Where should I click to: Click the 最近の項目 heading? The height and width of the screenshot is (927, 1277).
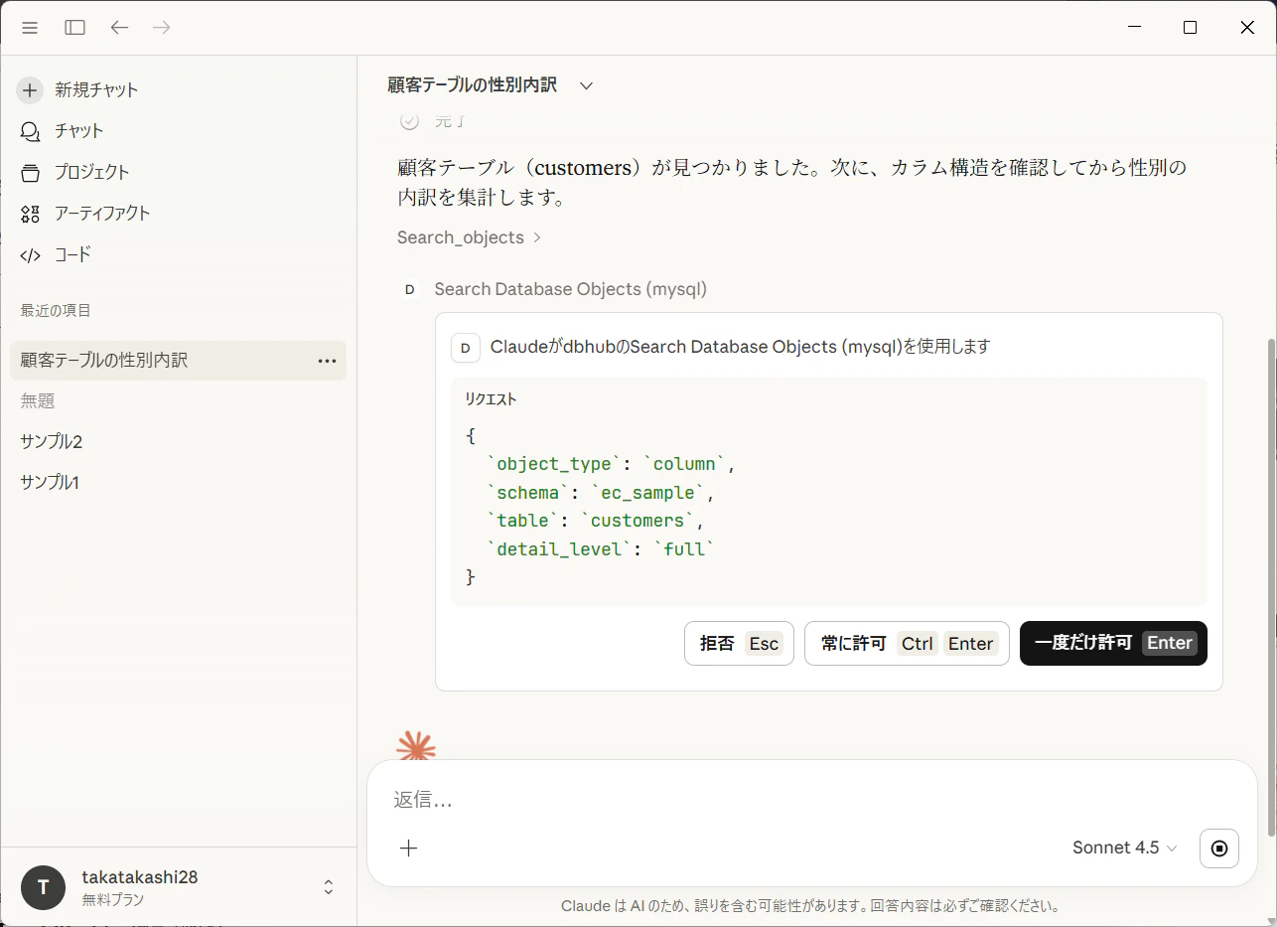tap(56, 311)
